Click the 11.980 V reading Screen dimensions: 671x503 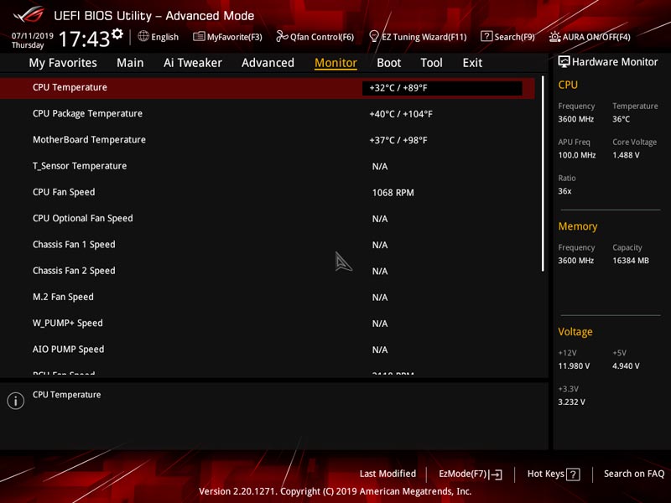(574, 366)
